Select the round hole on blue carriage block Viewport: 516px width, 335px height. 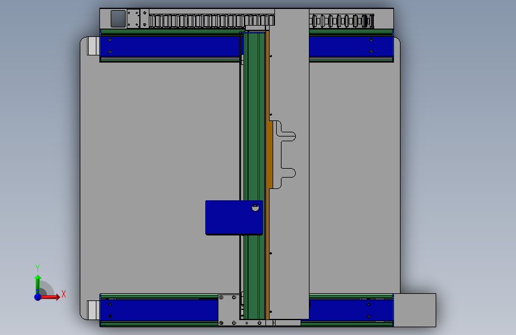coord(255,207)
